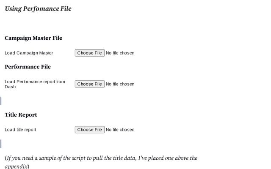Image resolution: width=271 pixels, height=169 pixels.
Task: Click the "Title Report" section heading
Action: (x=21, y=115)
